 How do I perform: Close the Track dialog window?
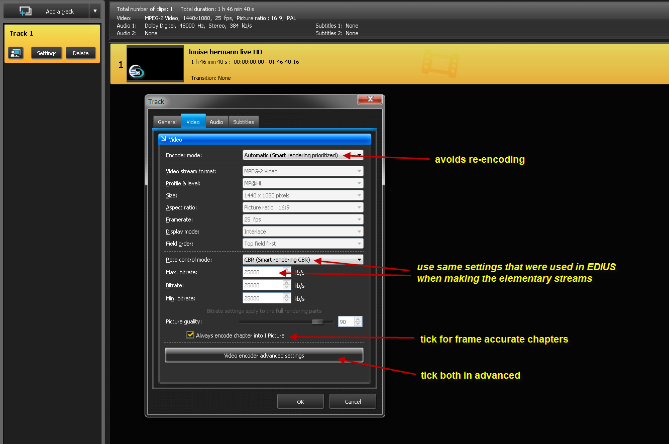point(370,99)
